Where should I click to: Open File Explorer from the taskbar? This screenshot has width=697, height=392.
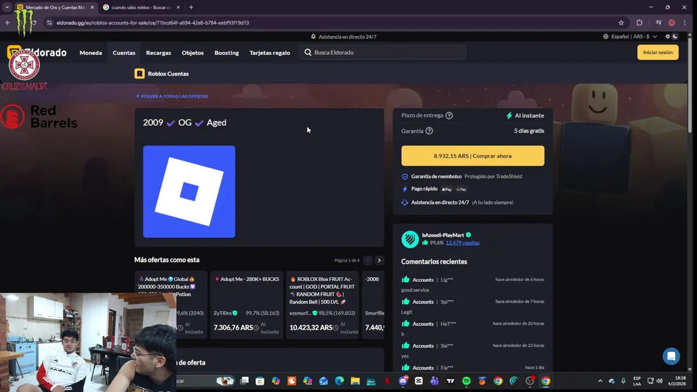[x=355, y=381]
